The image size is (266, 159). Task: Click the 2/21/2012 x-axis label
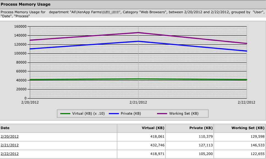click(138, 103)
